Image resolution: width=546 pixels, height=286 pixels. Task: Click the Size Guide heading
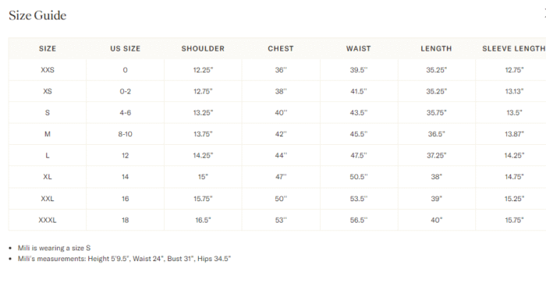[37, 16]
